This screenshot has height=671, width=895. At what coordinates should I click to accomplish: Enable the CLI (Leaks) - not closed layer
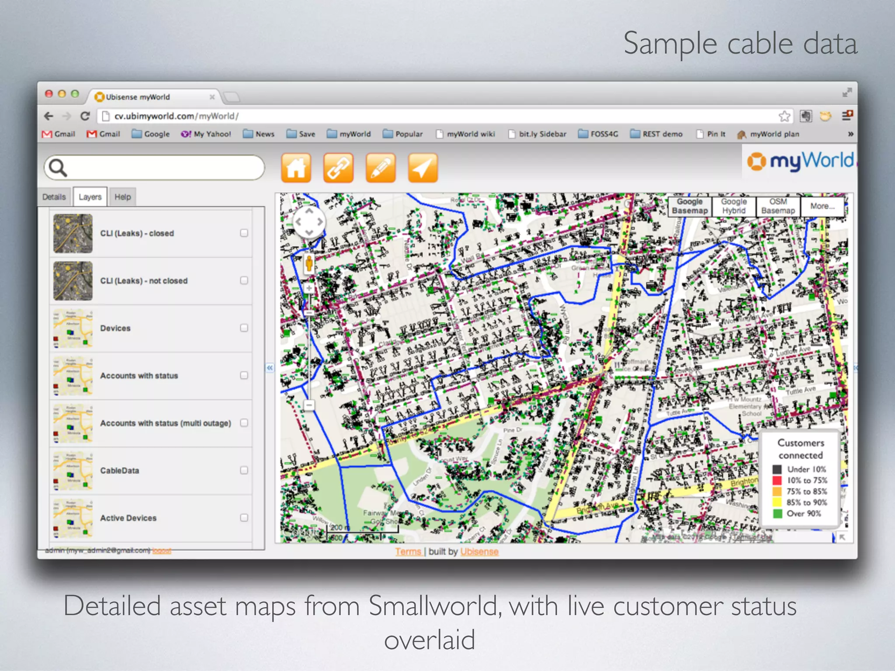tap(244, 280)
